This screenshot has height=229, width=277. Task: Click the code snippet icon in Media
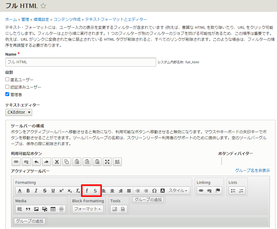(x=20, y=209)
